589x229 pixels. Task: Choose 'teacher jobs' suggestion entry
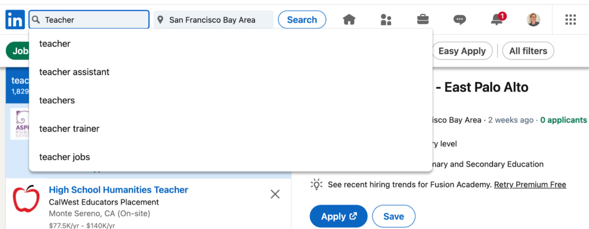tap(65, 157)
